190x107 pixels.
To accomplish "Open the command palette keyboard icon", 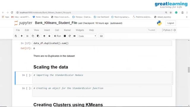I will (x=101, y=36).
